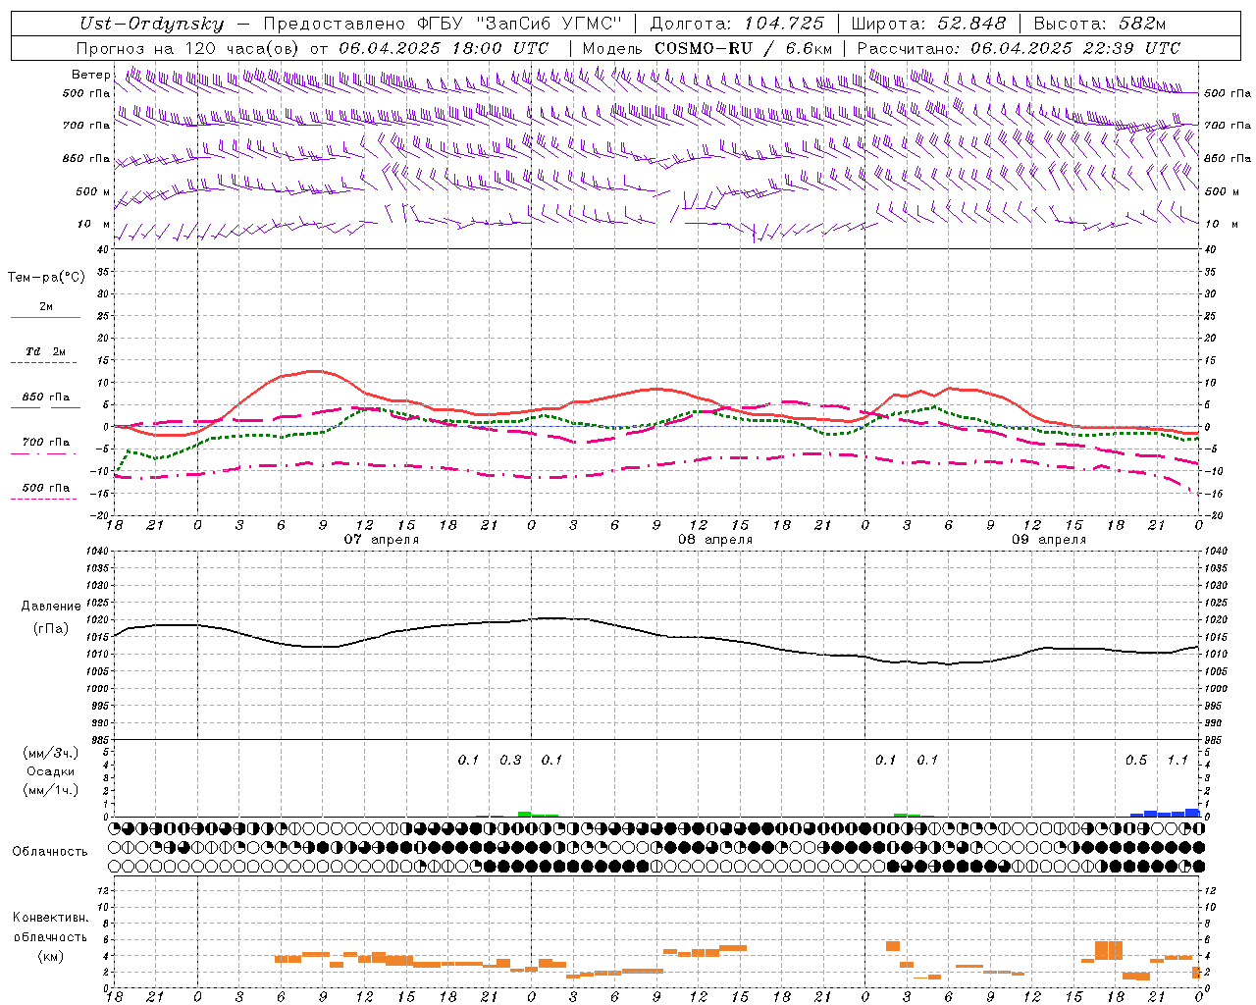The image size is (1256, 1005).
Task: Select the "0.5" precipitation amount value
Action: coord(1136,760)
